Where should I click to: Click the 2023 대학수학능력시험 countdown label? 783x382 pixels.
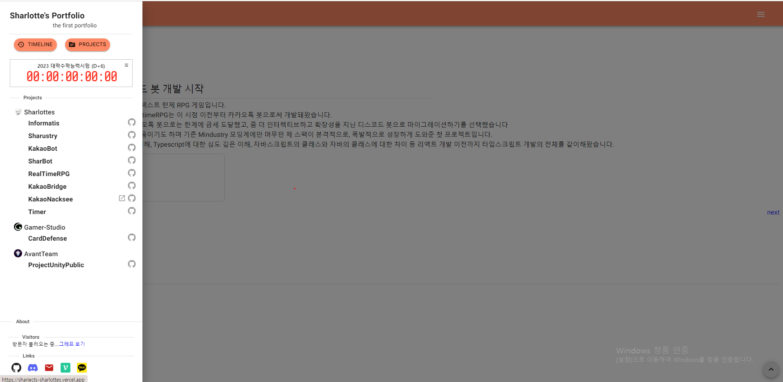pyautogui.click(x=71, y=66)
